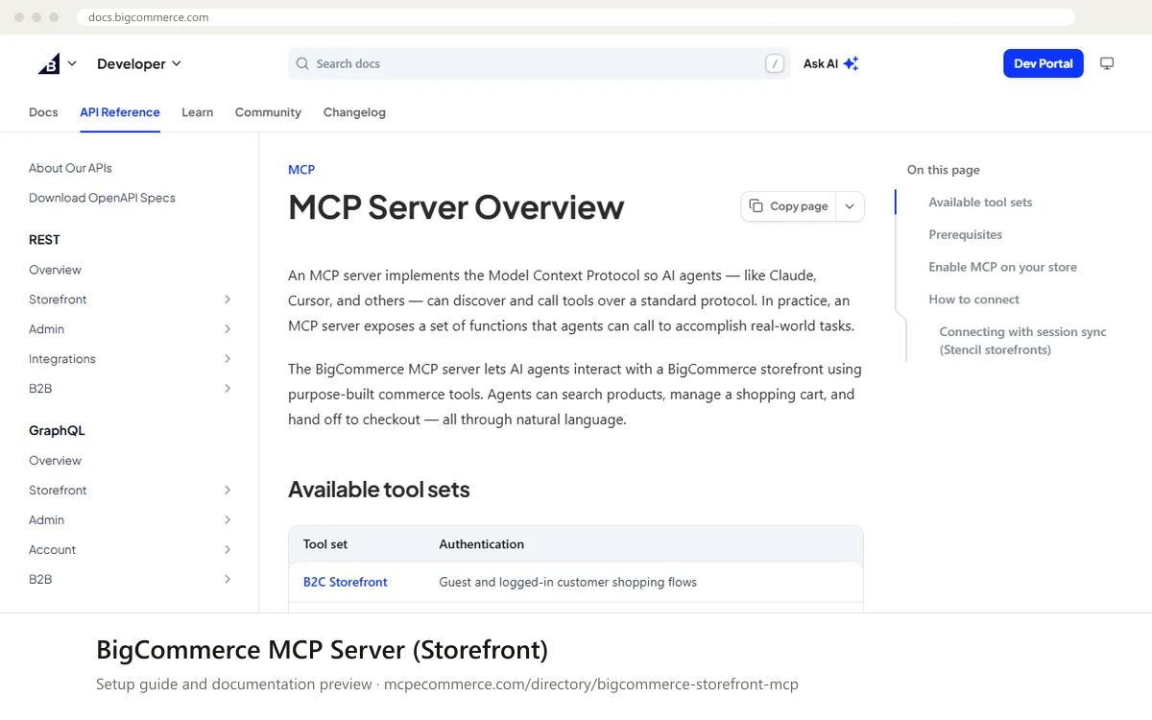The image size is (1152, 720).
Task: Open the Developer dropdown menu
Action: coord(139,63)
